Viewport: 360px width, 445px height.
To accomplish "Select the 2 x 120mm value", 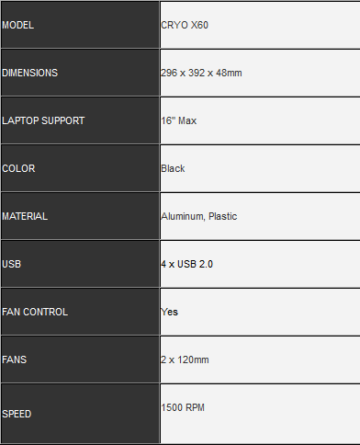I will coord(185,359).
